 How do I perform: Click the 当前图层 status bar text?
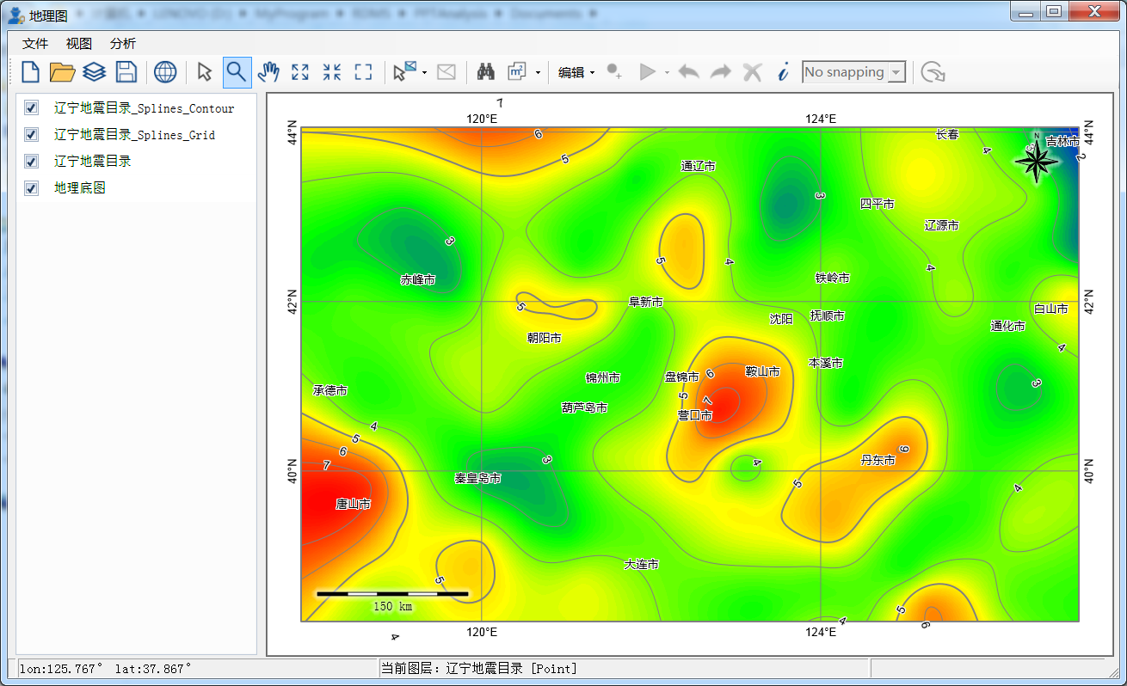479,668
